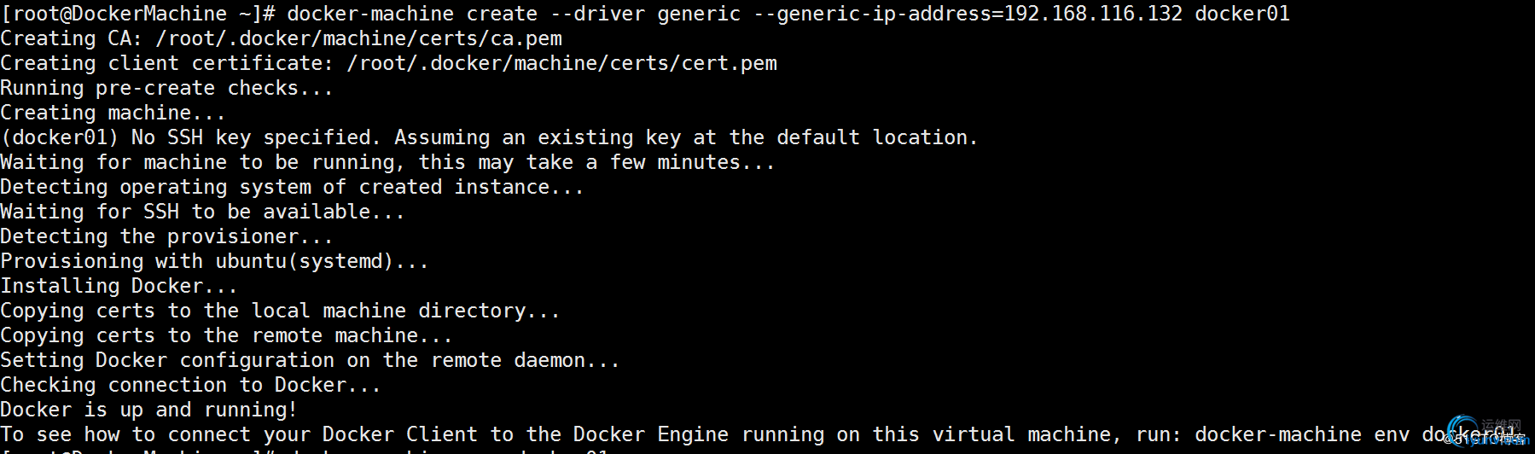Click the Detecting the provisioner line
1535x454 pixels.
166,236
